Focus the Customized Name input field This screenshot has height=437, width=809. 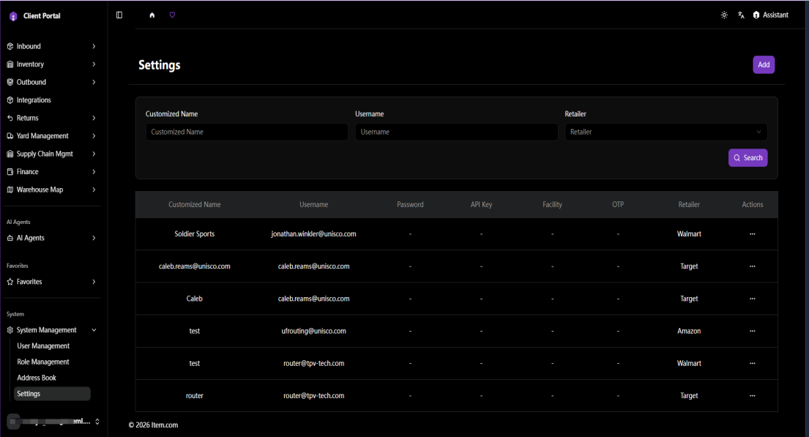(247, 132)
